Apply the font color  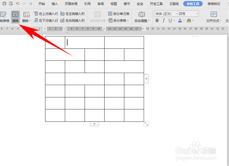point(180,21)
